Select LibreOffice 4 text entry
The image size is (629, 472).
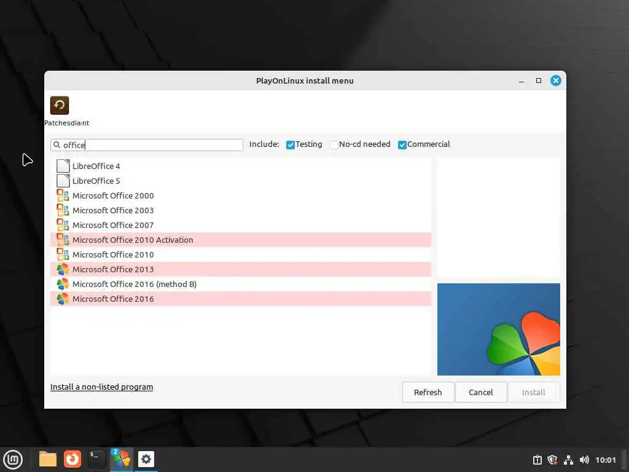[96, 166]
